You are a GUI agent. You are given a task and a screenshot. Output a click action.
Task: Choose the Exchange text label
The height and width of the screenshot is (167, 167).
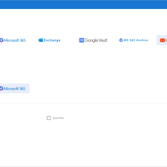(x=52, y=40)
